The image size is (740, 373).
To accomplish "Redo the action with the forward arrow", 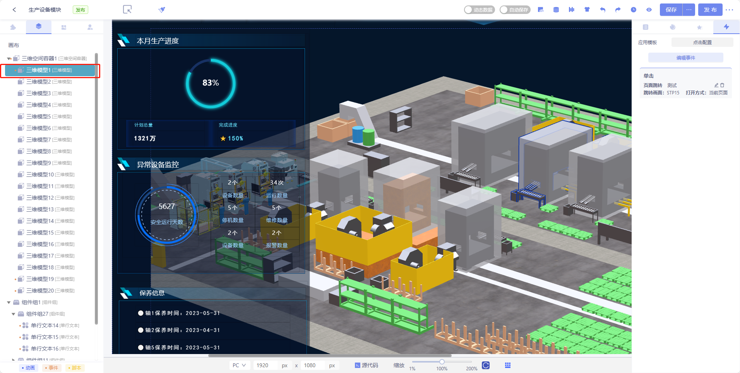I will (x=618, y=10).
